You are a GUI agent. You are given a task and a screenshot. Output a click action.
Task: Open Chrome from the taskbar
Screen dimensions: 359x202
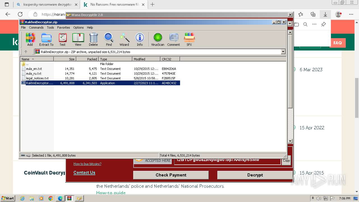coord(50,198)
